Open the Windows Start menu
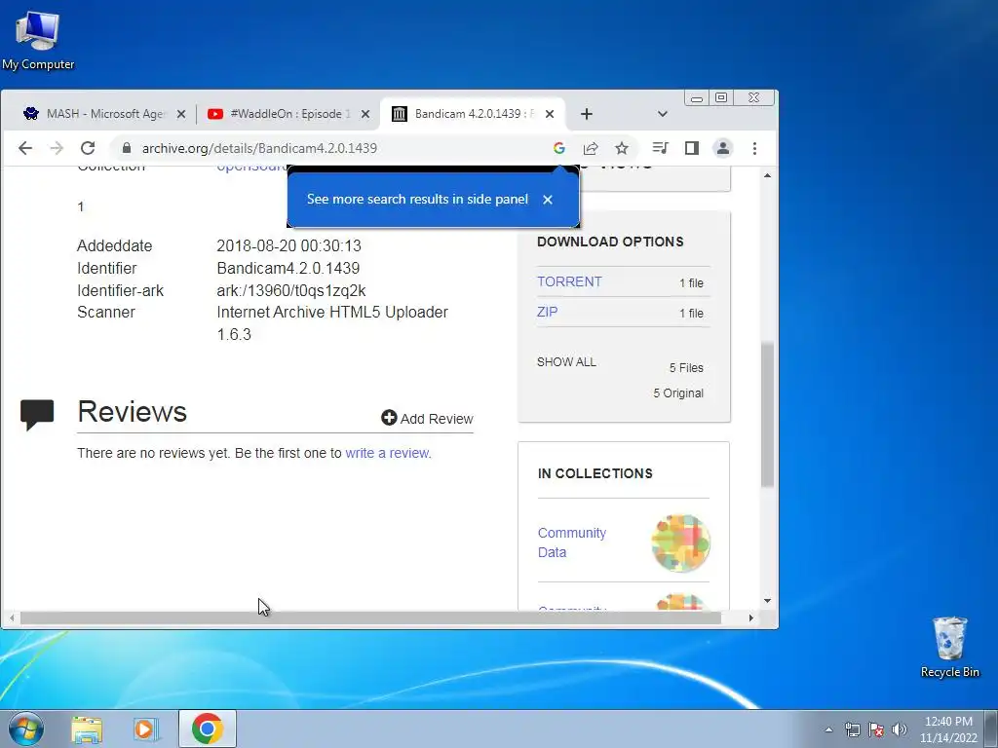998x748 pixels. point(25,729)
